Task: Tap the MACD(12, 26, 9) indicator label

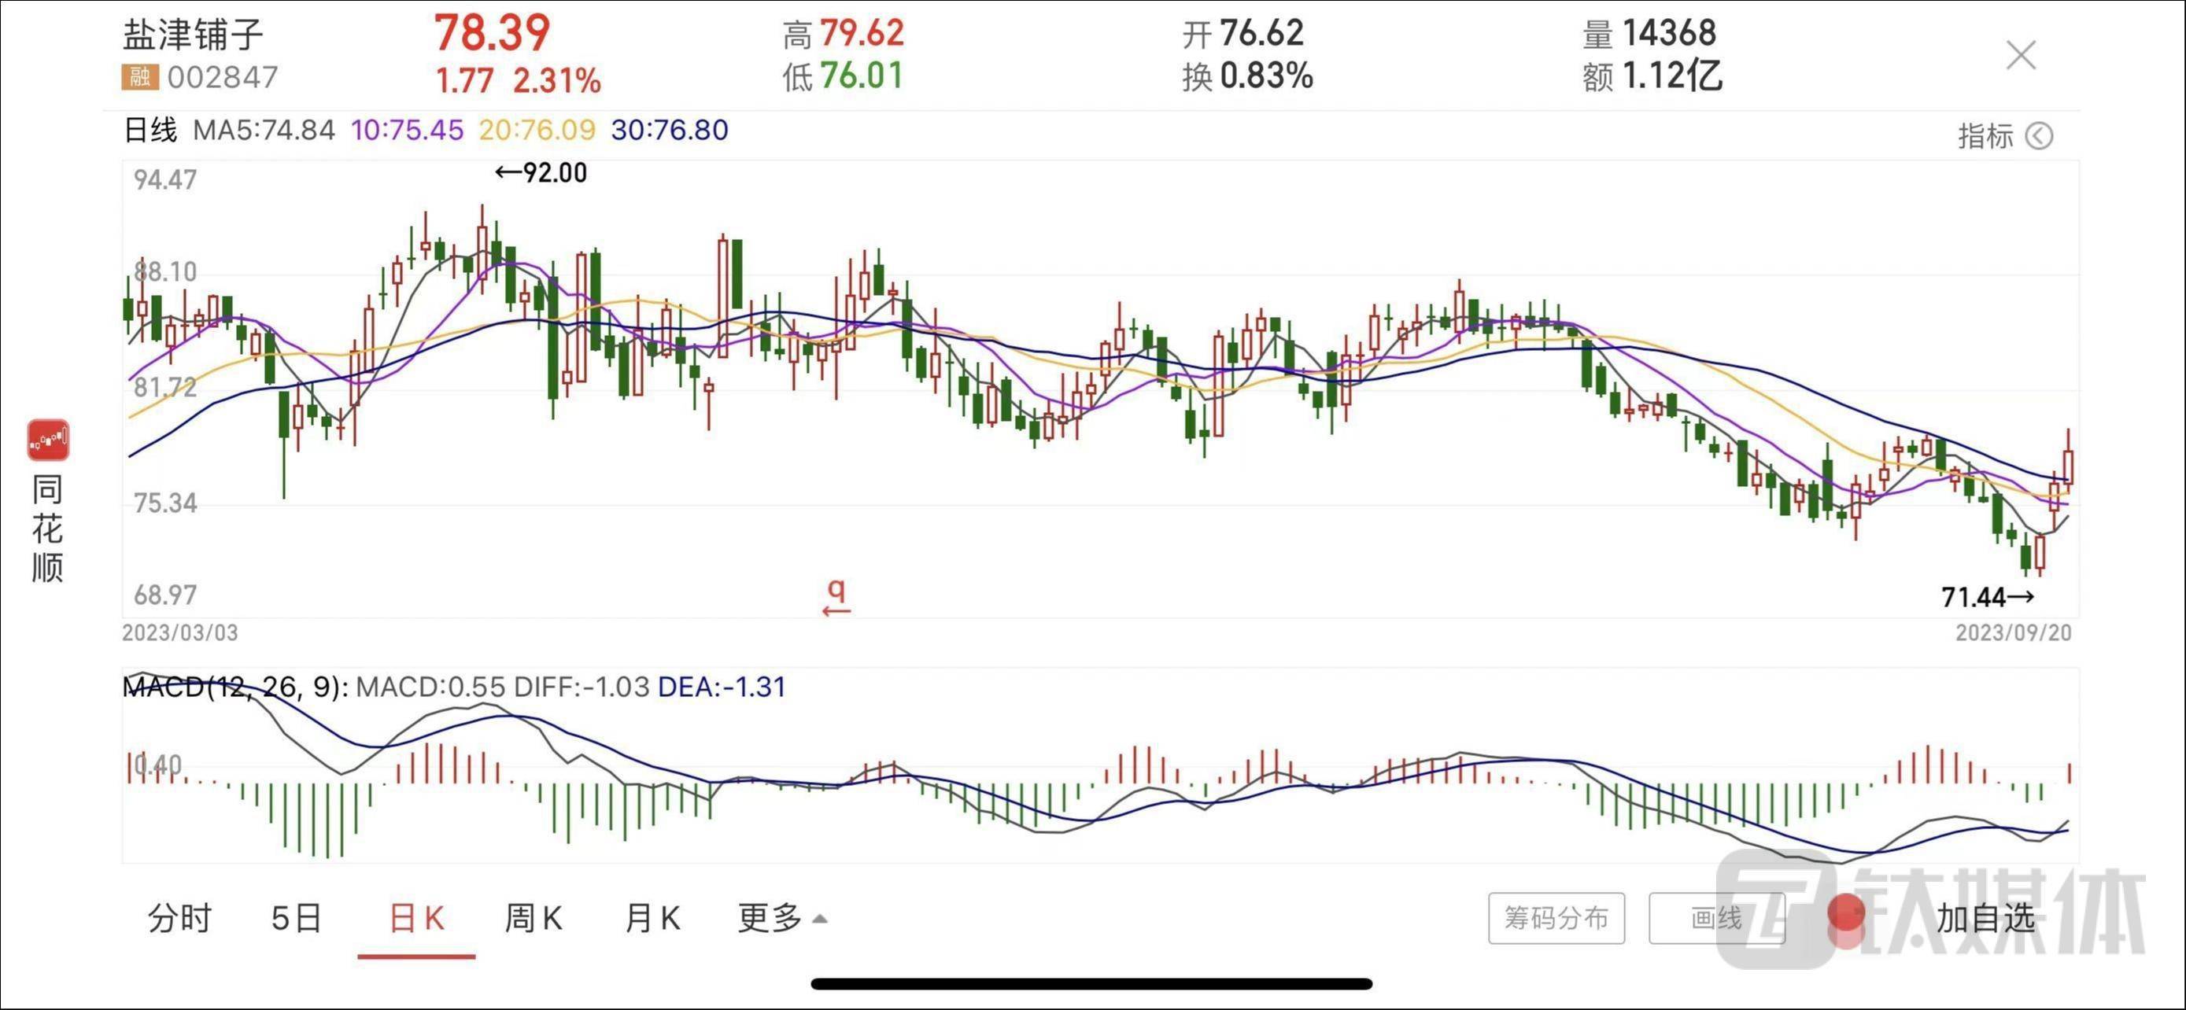Action: pyautogui.click(x=236, y=686)
